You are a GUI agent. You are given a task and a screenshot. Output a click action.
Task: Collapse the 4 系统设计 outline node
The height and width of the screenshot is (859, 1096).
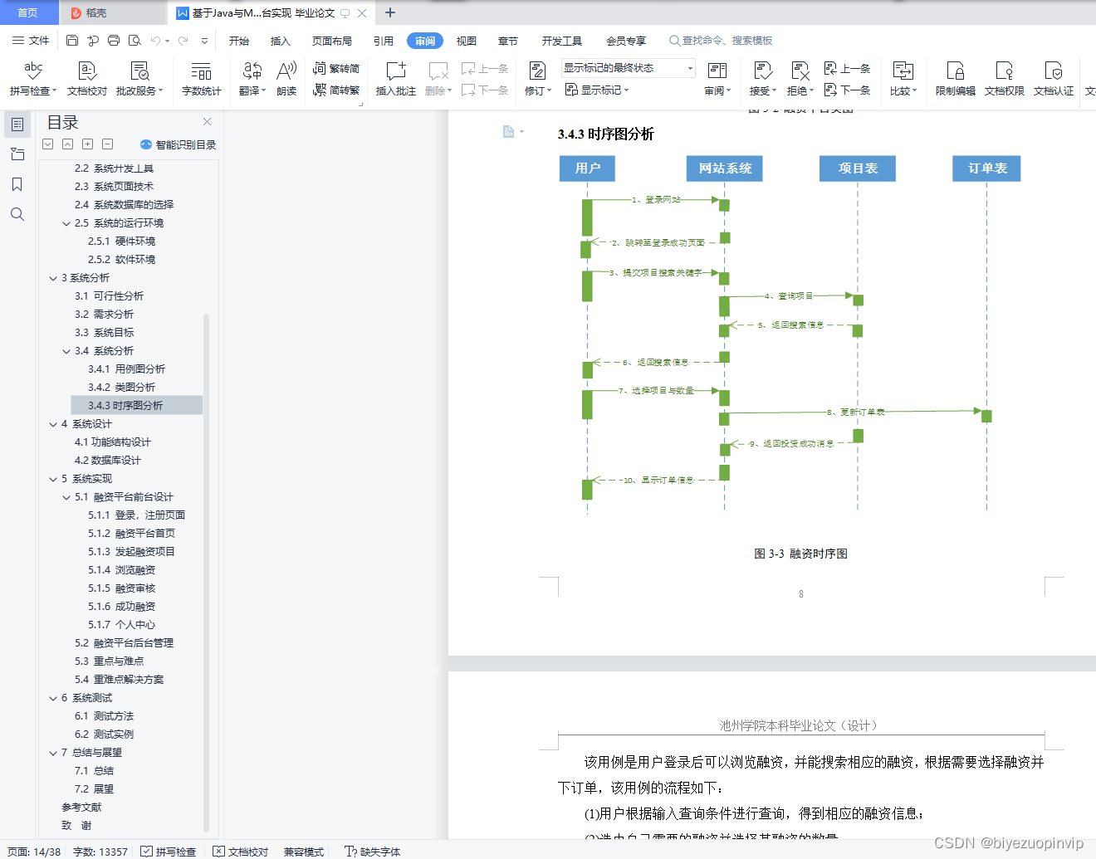(x=53, y=424)
